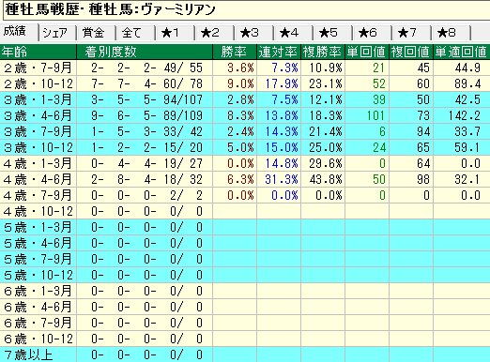The height and width of the screenshot is (362, 490).
Task: Click the 142.2 単適回値 cell
Action: [462, 115]
